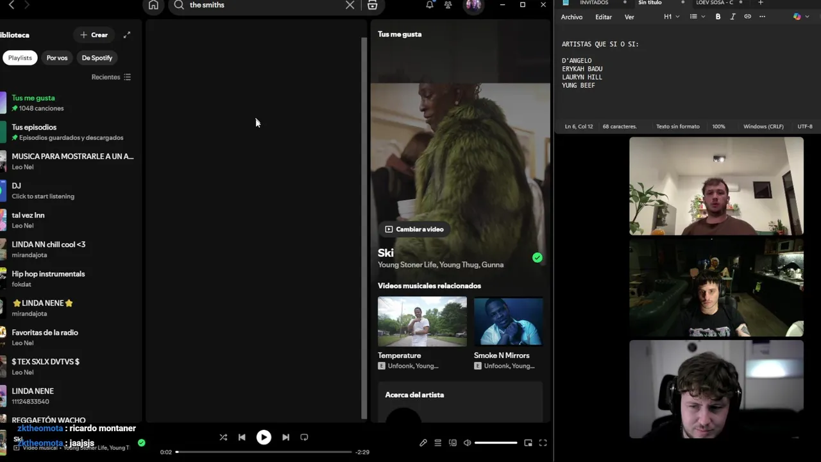Adjust the volume slider
The width and height of the screenshot is (821, 462).
(x=496, y=443)
